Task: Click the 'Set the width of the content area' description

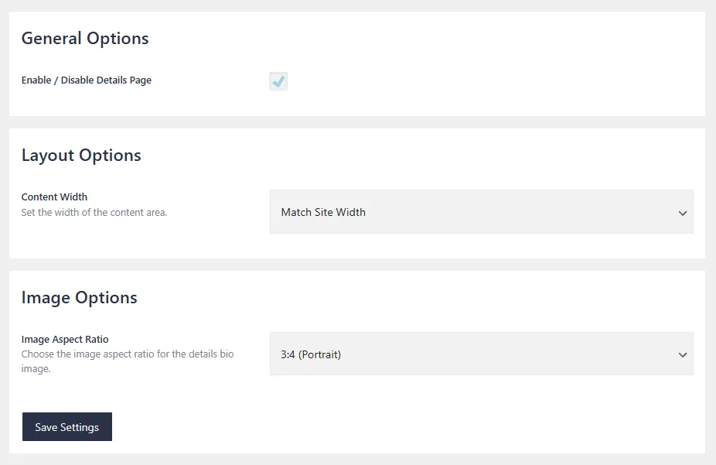Action: click(x=94, y=212)
